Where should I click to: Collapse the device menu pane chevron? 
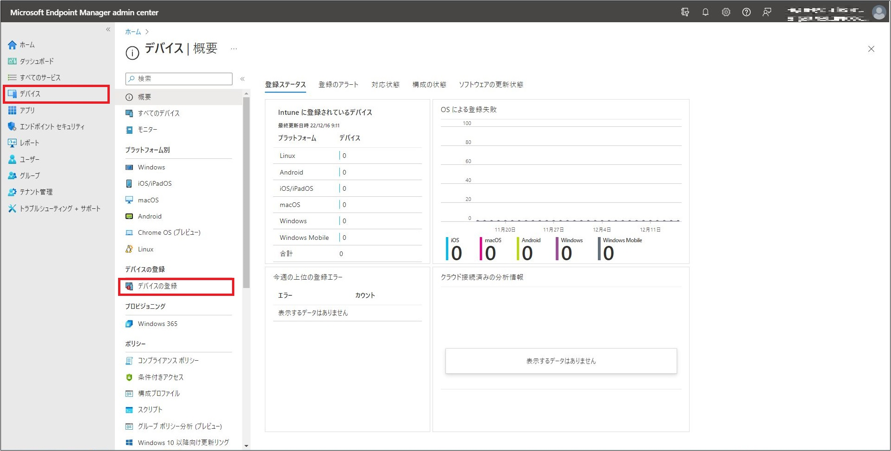[x=242, y=79]
